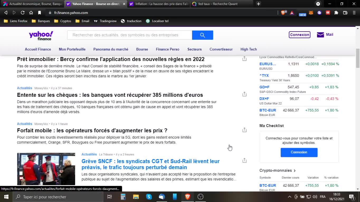Switch to the Inflation article tab
The image size is (360, 202).
pos(159,4)
